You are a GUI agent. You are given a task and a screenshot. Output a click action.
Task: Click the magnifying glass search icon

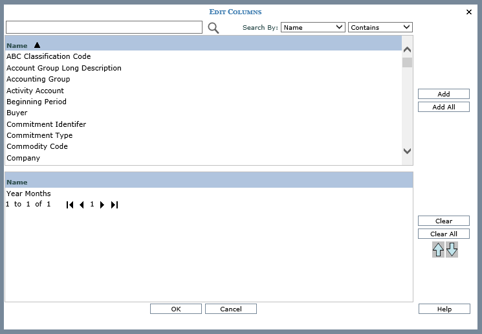[x=213, y=28]
